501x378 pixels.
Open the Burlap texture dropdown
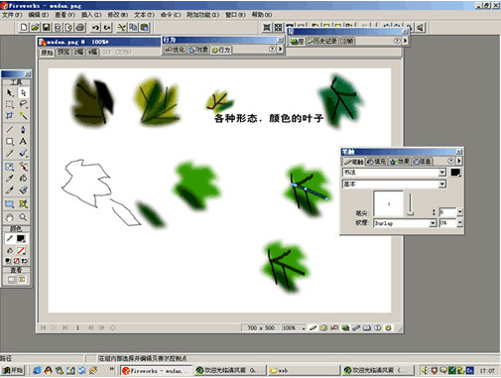(x=433, y=223)
